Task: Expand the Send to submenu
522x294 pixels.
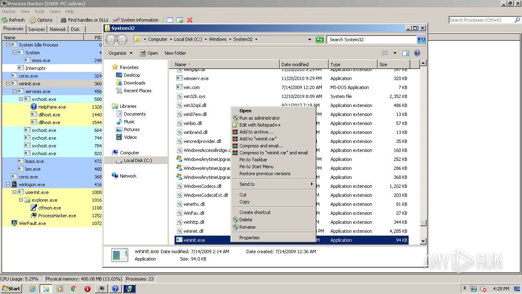Action: coord(273,184)
